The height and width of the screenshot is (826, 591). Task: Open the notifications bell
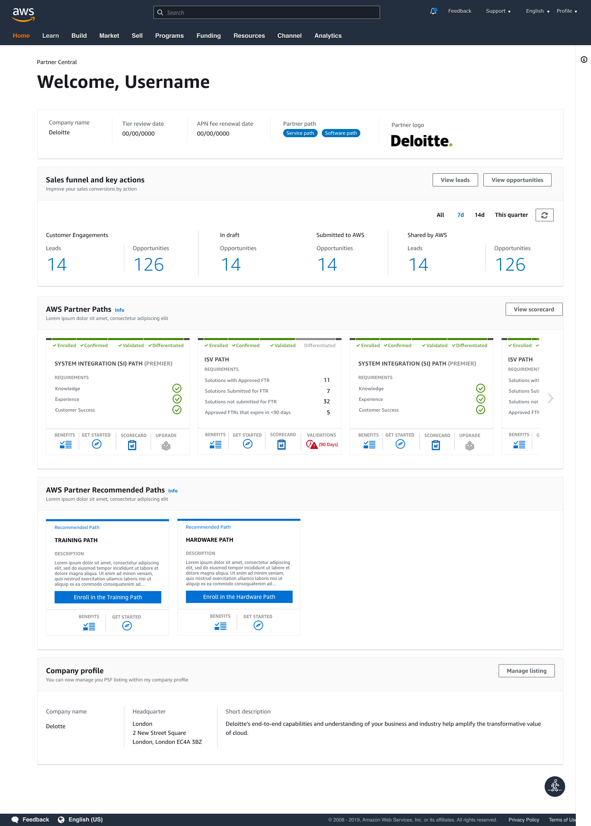pos(433,11)
